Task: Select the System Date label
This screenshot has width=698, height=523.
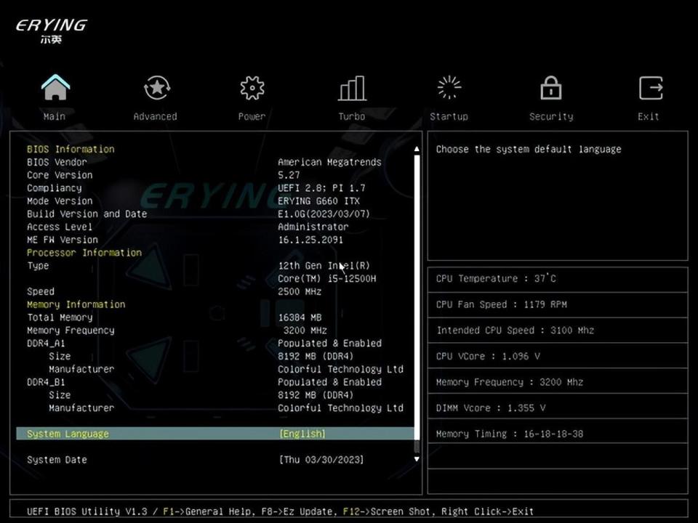Action: (57, 460)
